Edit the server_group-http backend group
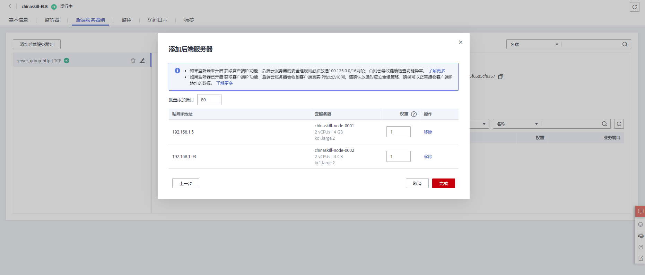This screenshot has height=275, width=645. (x=142, y=61)
